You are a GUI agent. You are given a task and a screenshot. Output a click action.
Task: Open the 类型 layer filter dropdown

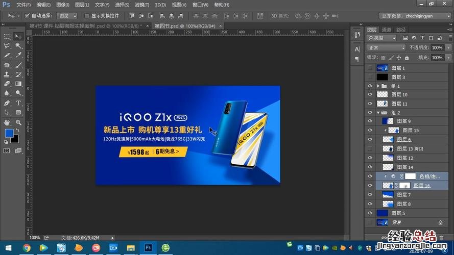point(382,38)
